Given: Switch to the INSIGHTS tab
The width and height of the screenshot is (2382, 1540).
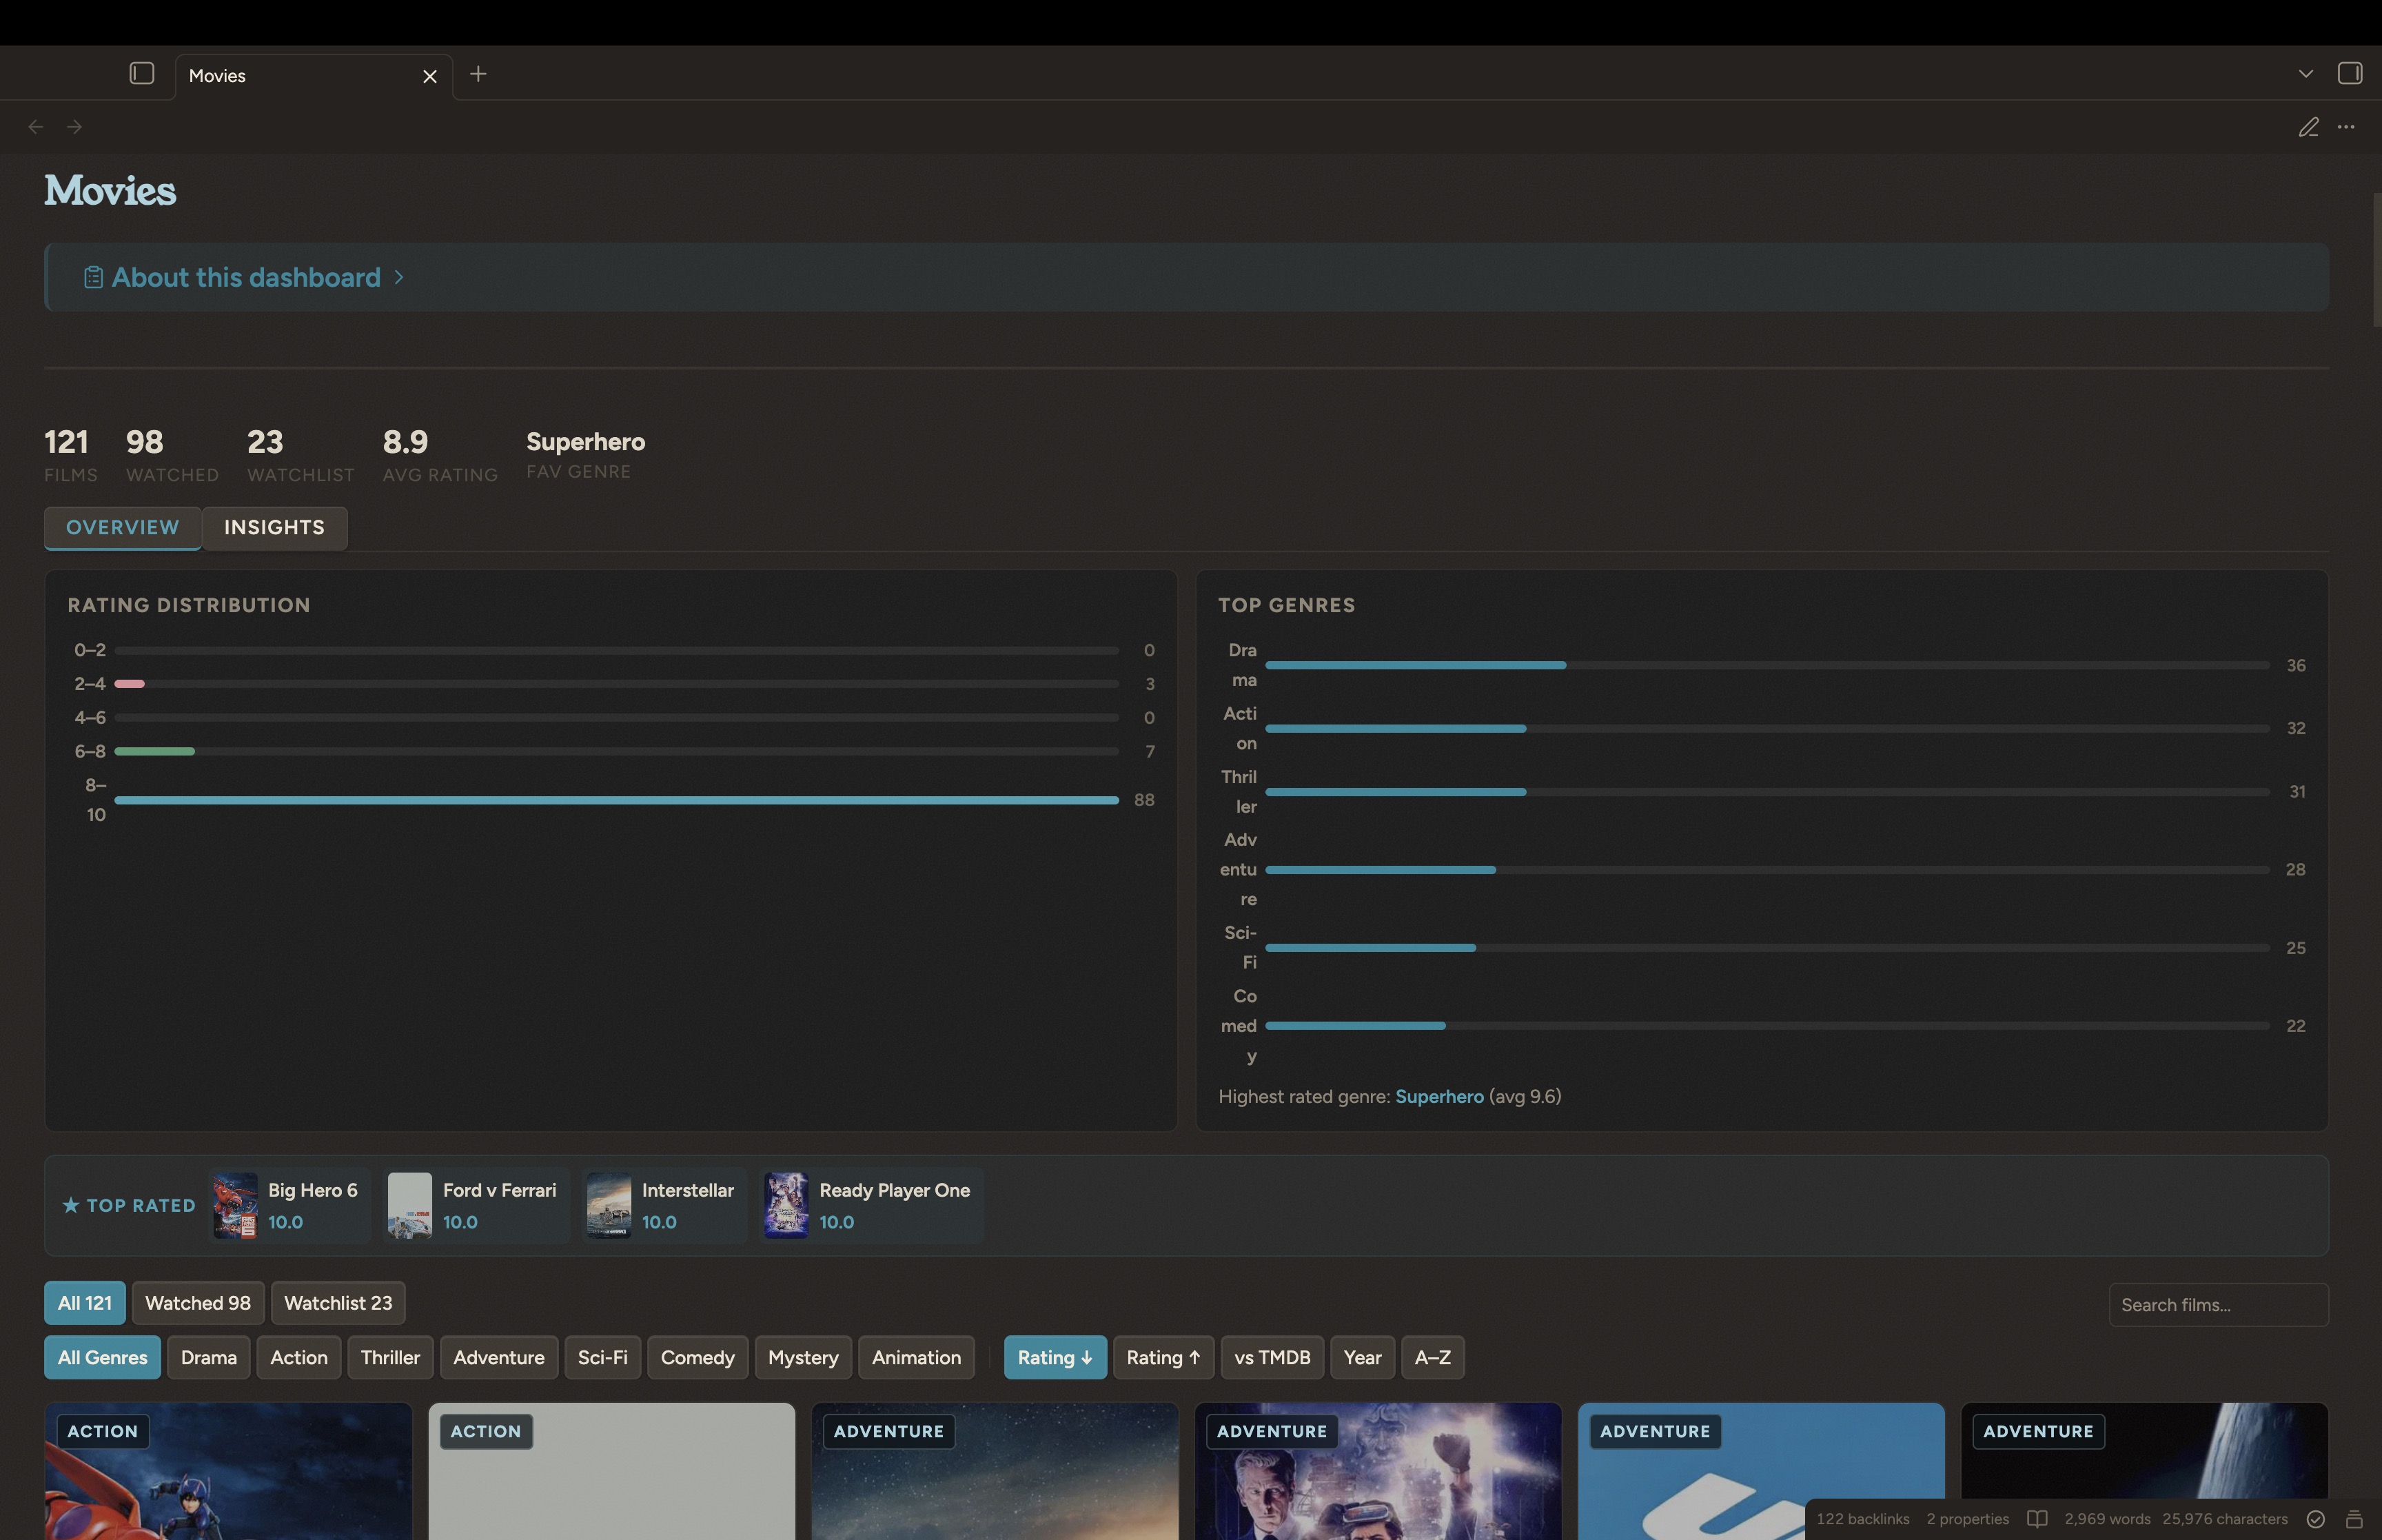Looking at the screenshot, I should pyautogui.click(x=274, y=527).
